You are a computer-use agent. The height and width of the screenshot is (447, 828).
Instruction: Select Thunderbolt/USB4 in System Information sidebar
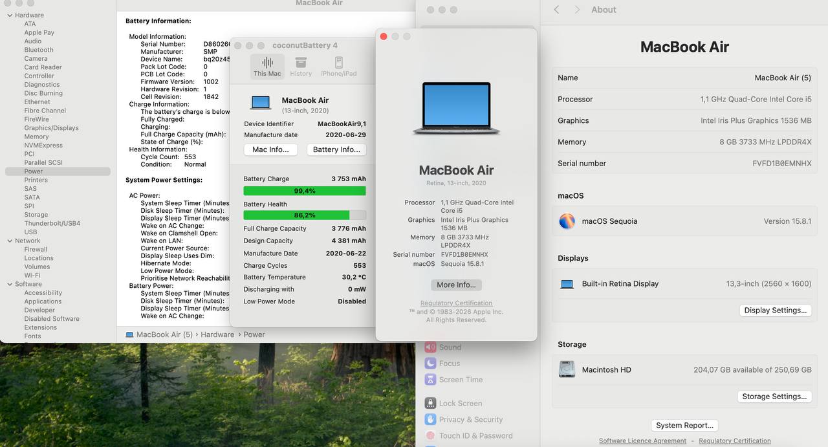(52, 223)
